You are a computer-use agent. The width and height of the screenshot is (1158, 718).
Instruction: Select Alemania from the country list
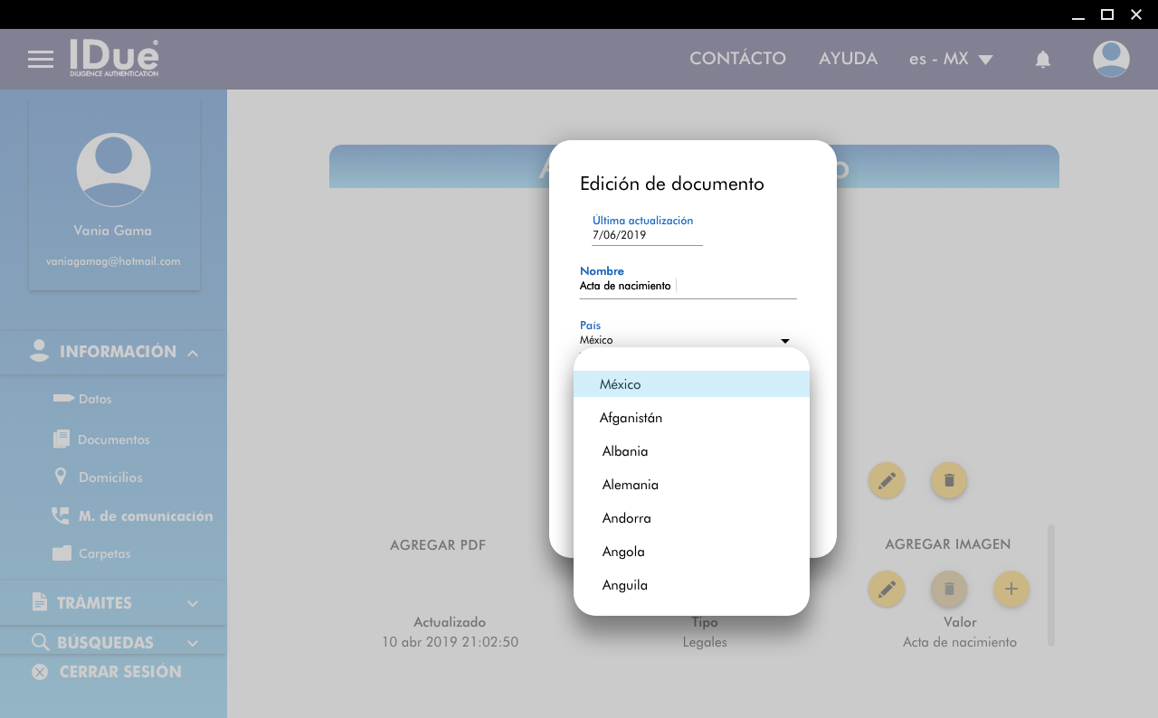(x=631, y=485)
